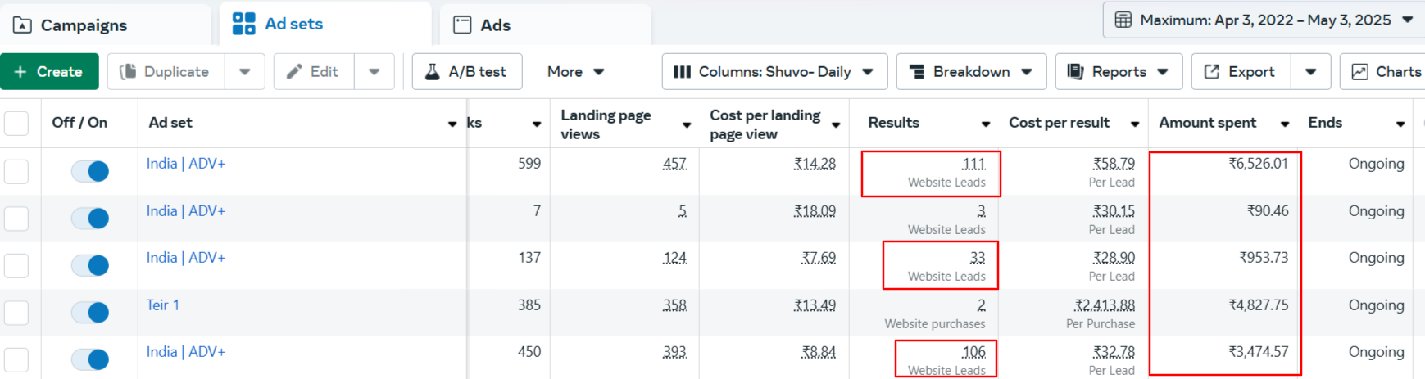
Task: Open the arrow menu next to Export
Action: (1310, 72)
